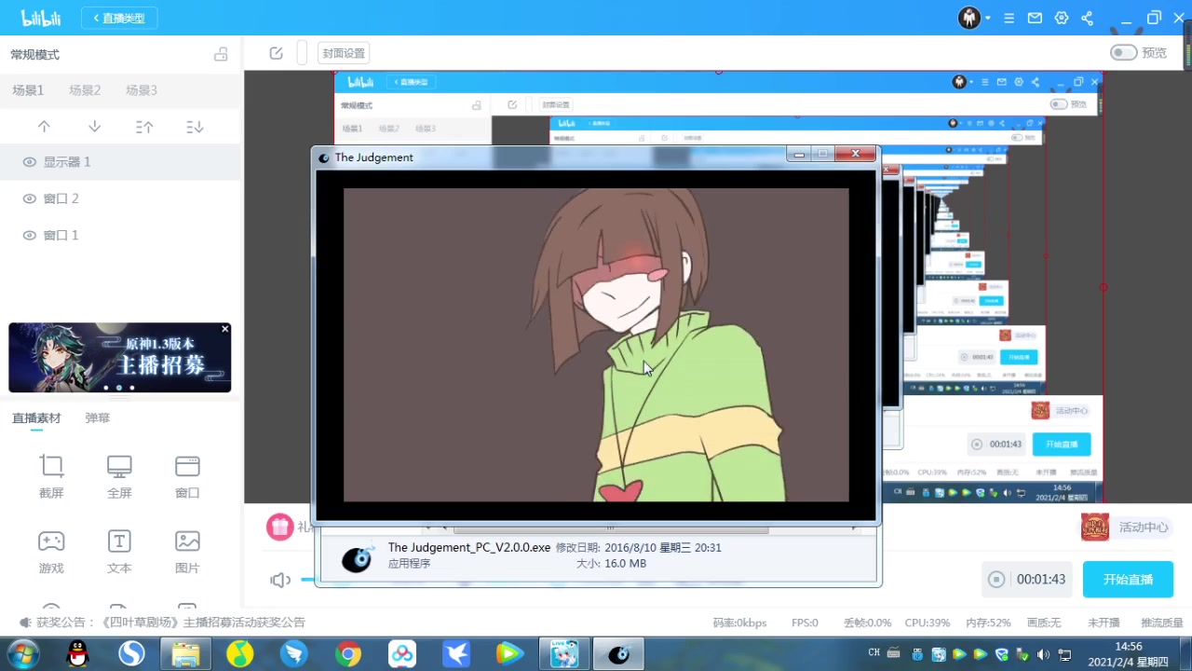Add 游戏 game source
This screenshot has width=1192, height=671.
pyautogui.click(x=51, y=552)
